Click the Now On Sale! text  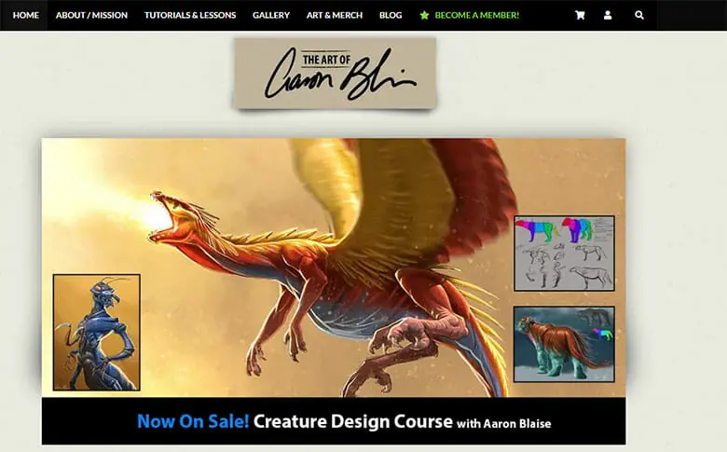[193, 421]
